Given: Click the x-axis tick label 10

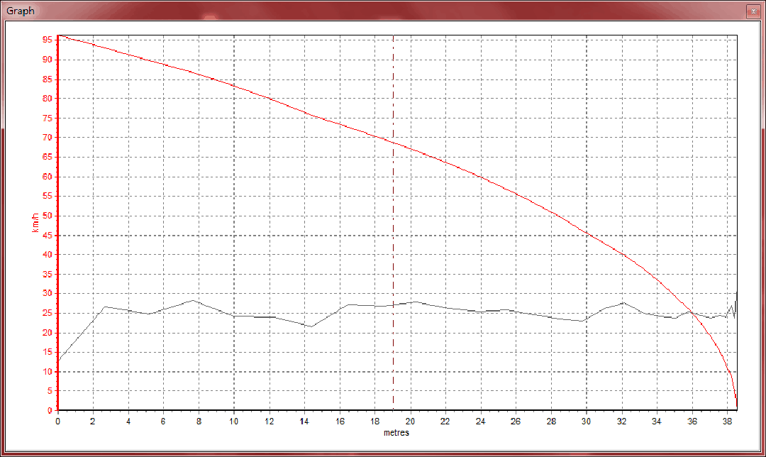Looking at the screenshot, I should [234, 422].
